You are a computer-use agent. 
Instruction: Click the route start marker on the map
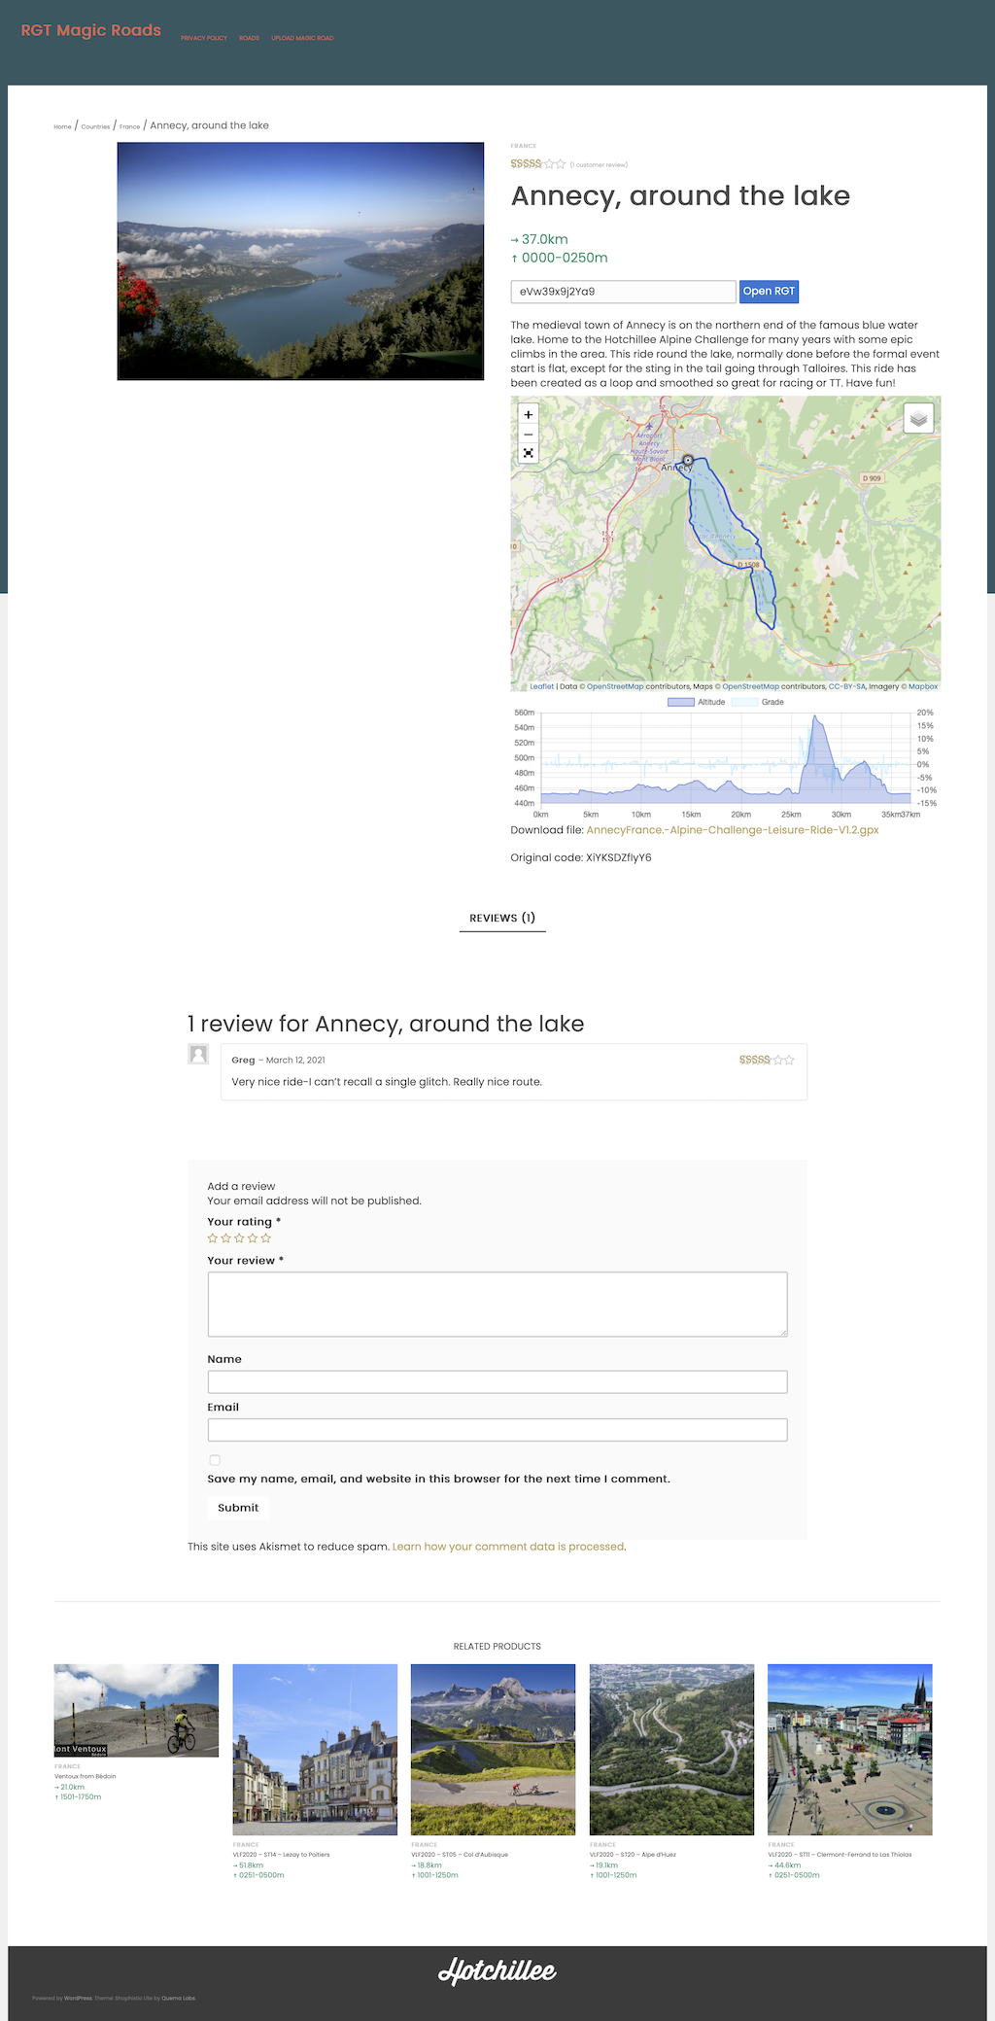688,460
